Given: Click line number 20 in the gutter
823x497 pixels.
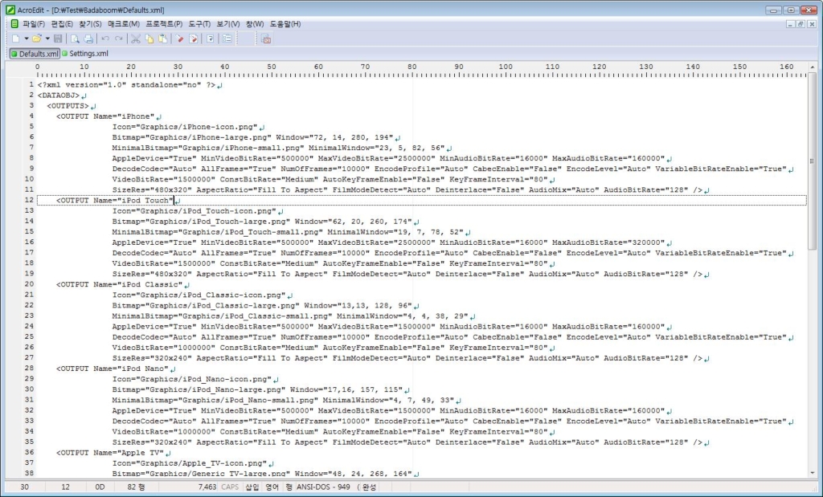Looking at the screenshot, I should (30, 284).
